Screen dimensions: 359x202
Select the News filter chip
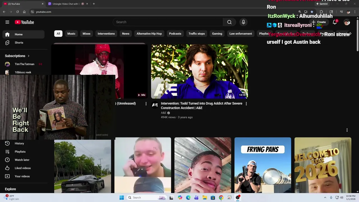click(x=126, y=34)
